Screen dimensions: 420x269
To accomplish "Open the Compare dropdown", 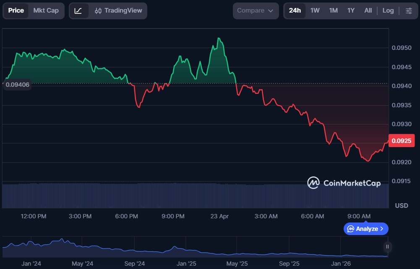I will pos(256,11).
